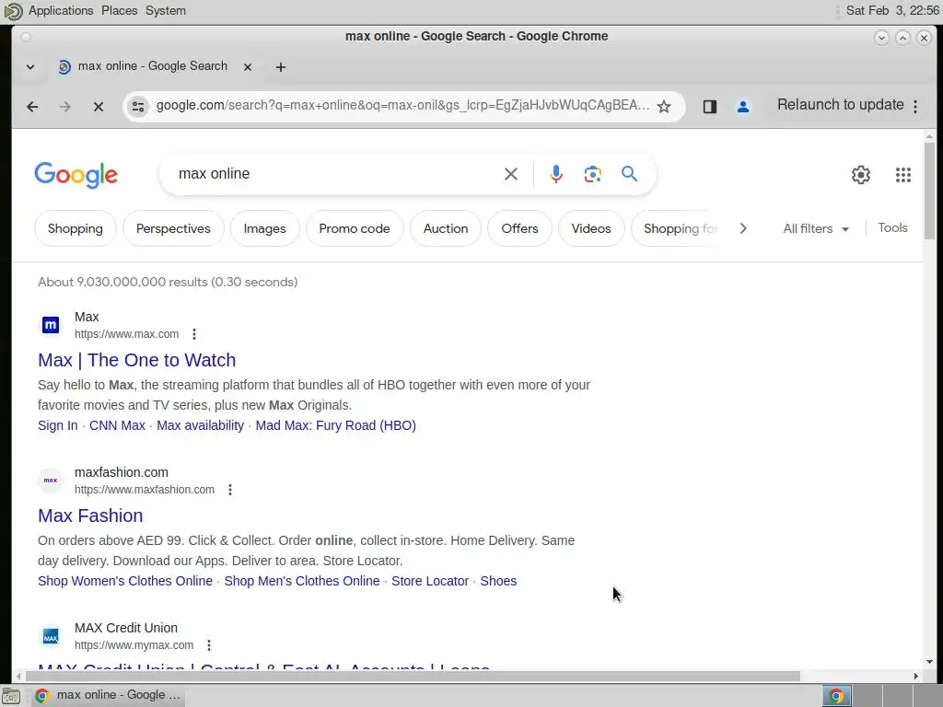Screen dimensions: 943x707
Task: Open Chrome side panel
Action: [710, 107]
